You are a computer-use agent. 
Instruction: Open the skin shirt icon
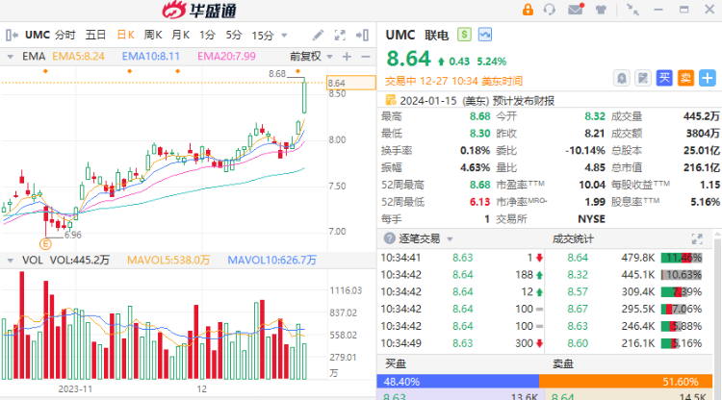(x=601, y=10)
